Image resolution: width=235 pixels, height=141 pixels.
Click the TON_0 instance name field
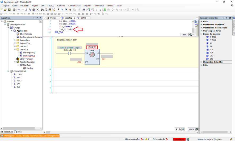point(92,47)
